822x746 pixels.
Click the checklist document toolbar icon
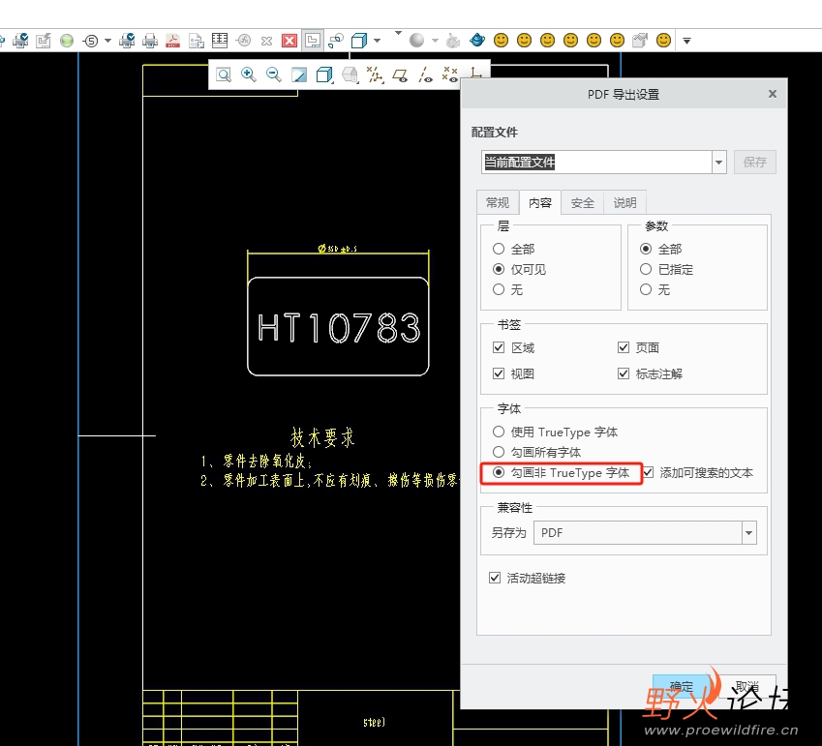pyautogui.click(x=197, y=41)
